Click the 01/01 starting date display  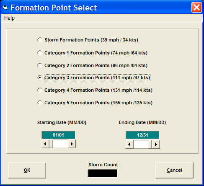(x=58, y=135)
